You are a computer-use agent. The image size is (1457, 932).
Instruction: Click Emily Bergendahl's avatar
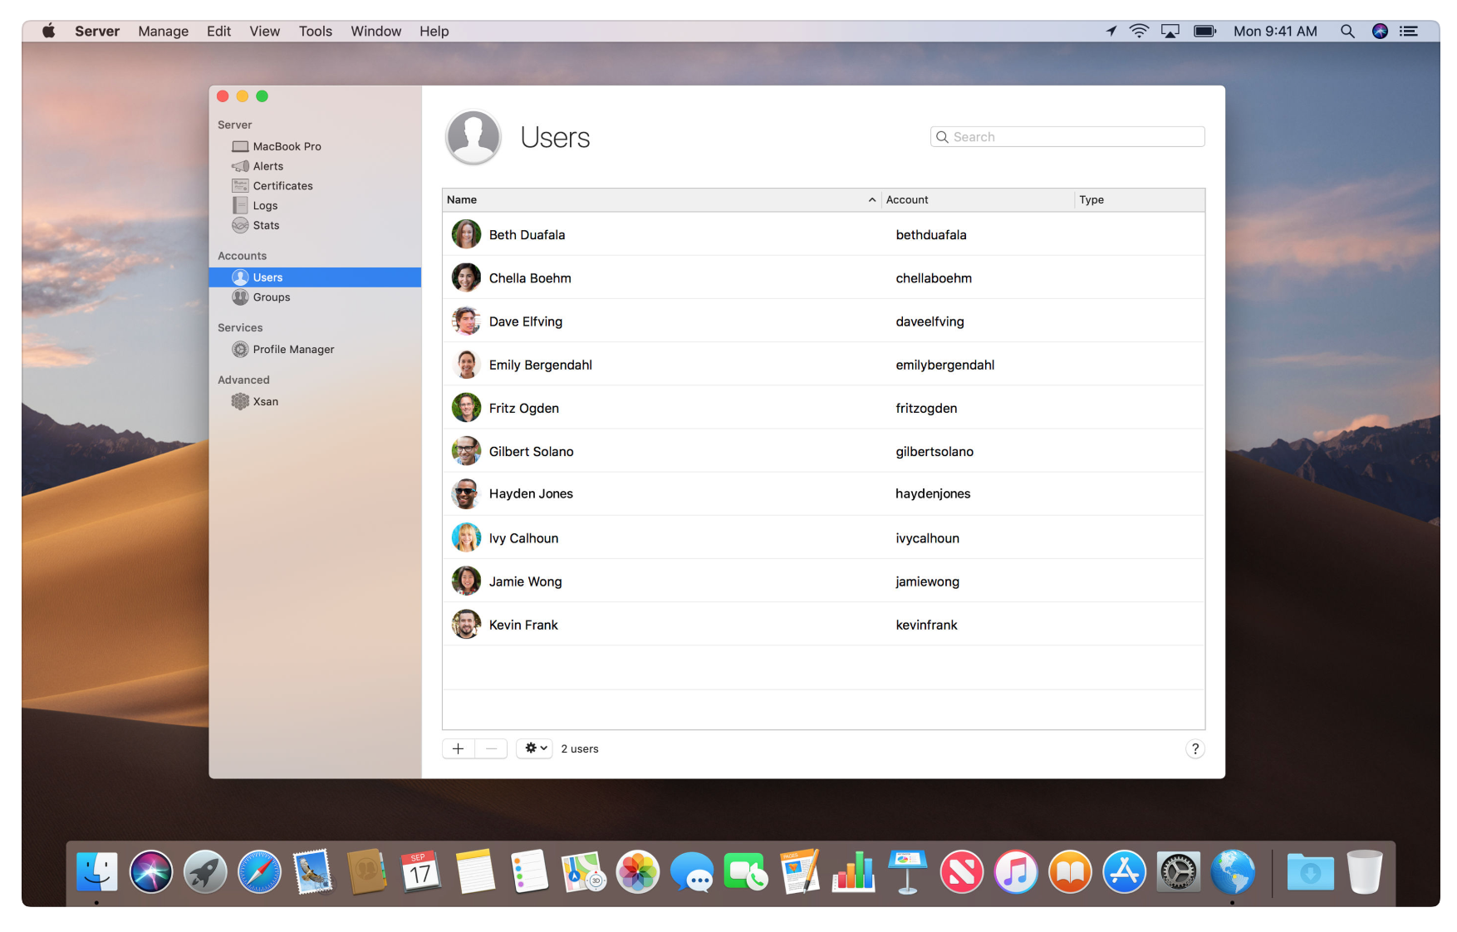point(466,364)
